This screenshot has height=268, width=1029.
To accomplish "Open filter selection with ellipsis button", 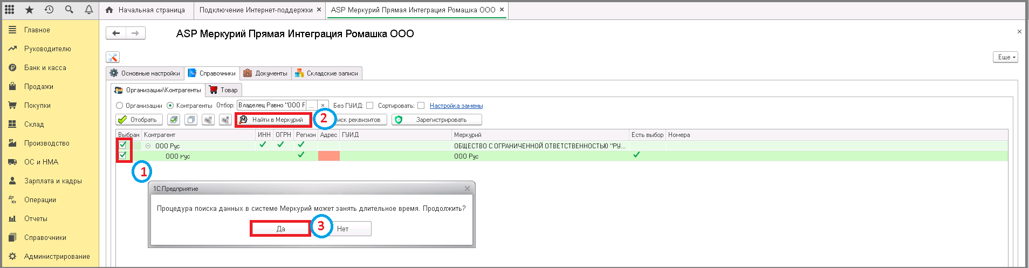I will pyautogui.click(x=312, y=106).
